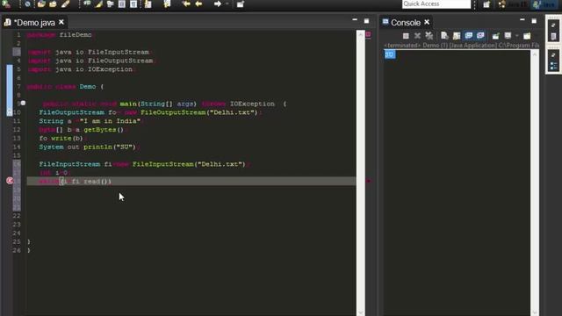Image resolution: width=562 pixels, height=316 pixels.
Task: Toggle Mark Occurrences highlighter
Action: tap(99, 4)
